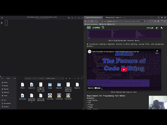Image resolution: width=167 pixels, height=125 pixels.
Task: Select the syntax_highlight_test.py file
Action: pos(41,97)
